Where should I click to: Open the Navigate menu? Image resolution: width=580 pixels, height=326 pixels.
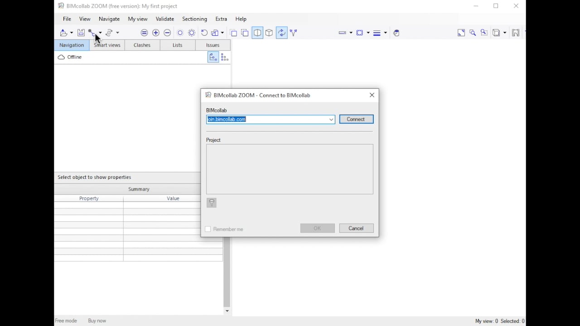coord(109,19)
